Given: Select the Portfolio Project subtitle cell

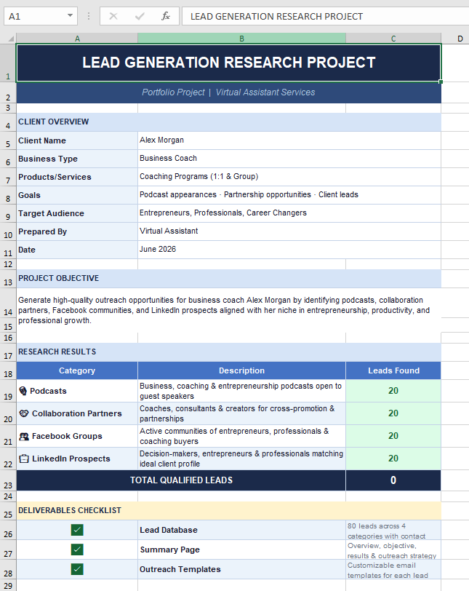Looking at the screenshot, I should click(228, 92).
